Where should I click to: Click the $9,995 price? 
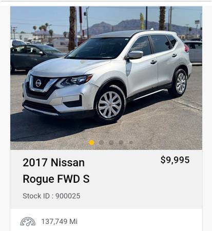175,160
